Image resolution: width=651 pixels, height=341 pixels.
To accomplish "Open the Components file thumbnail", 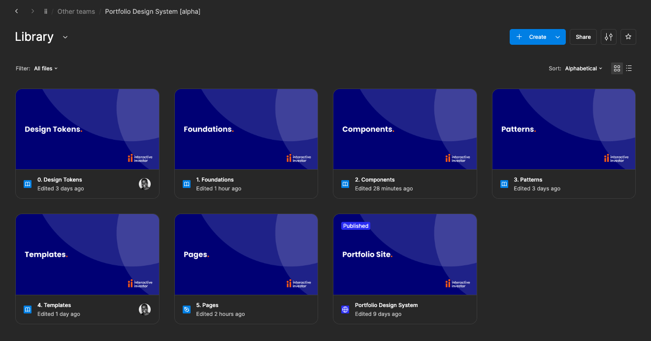I will coord(405,129).
